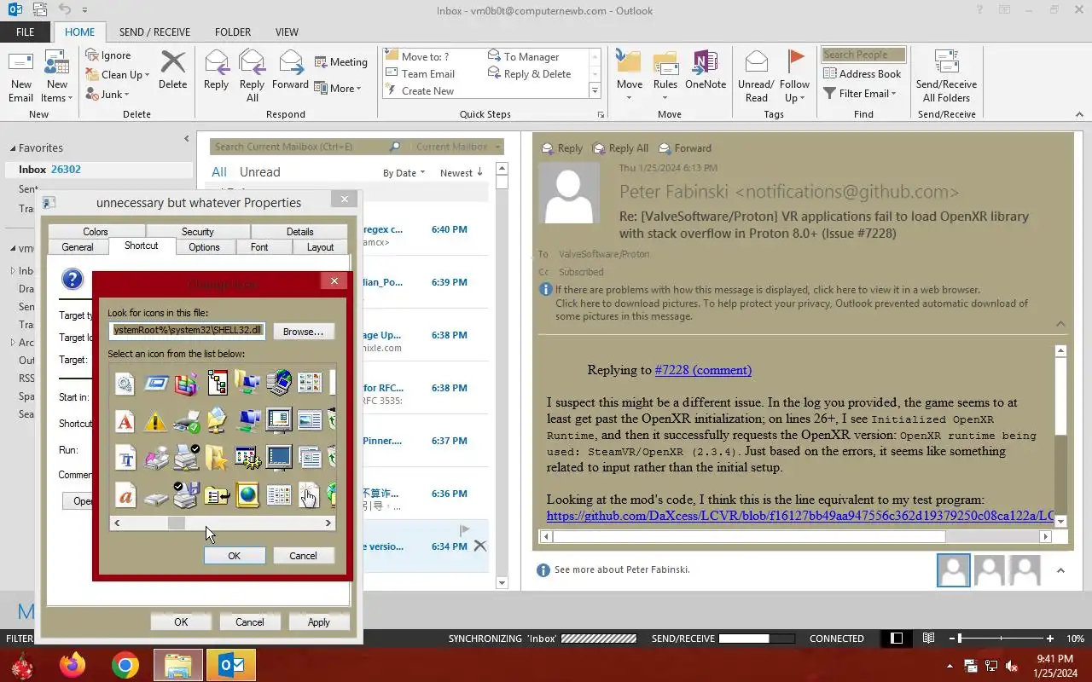Image resolution: width=1092 pixels, height=682 pixels.
Task: Switch to SEND / RECEIVE ribbon tab
Action: click(x=154, y=32)
